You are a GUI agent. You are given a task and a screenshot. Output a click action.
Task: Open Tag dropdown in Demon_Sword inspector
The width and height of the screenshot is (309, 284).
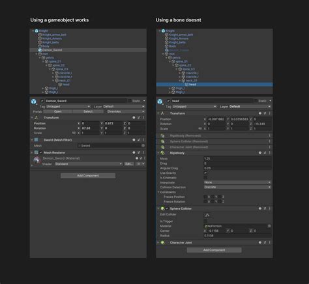68,106
